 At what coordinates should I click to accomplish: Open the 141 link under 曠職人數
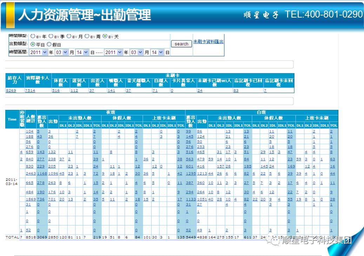pyautogui.click(x=111, y=91)
